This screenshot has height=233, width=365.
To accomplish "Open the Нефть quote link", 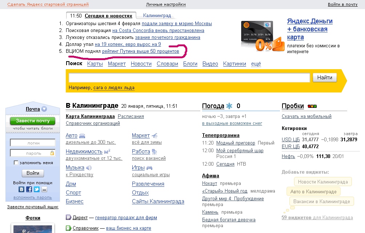I will [x=288, y=156].
